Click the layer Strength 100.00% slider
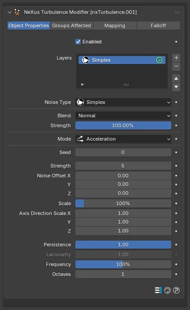 [123, 125]
